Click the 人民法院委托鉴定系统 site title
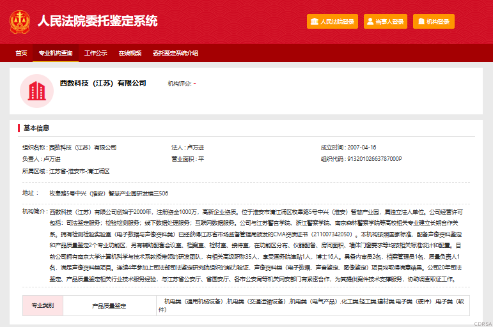This screenshot has height=327, width=493. [97, 21]
